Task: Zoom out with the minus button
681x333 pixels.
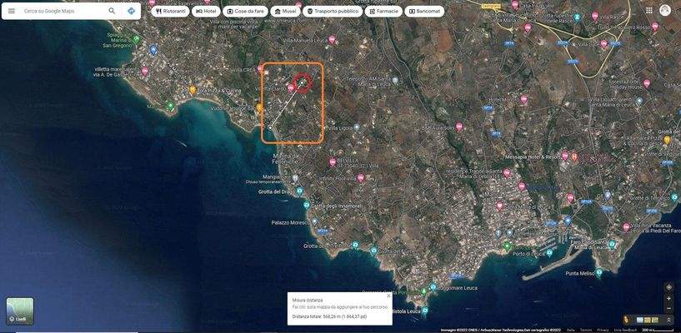Action: click(668, 308)
